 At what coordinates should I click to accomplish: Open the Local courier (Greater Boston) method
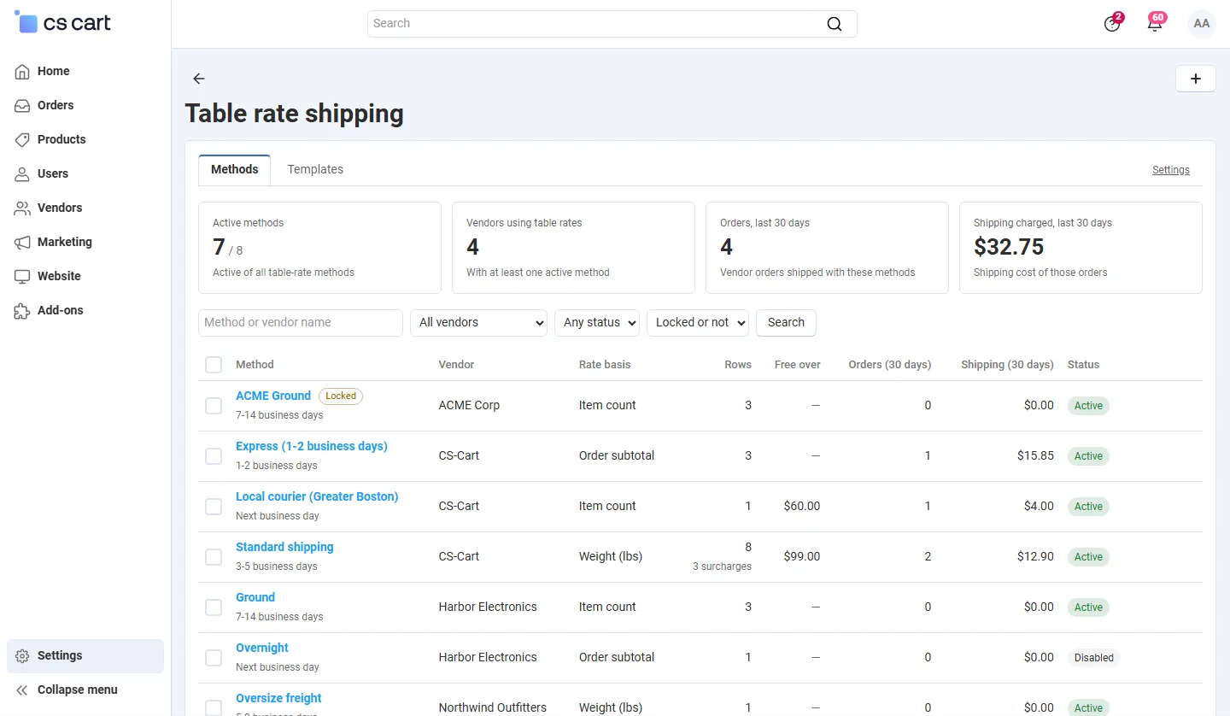[317, 496]
